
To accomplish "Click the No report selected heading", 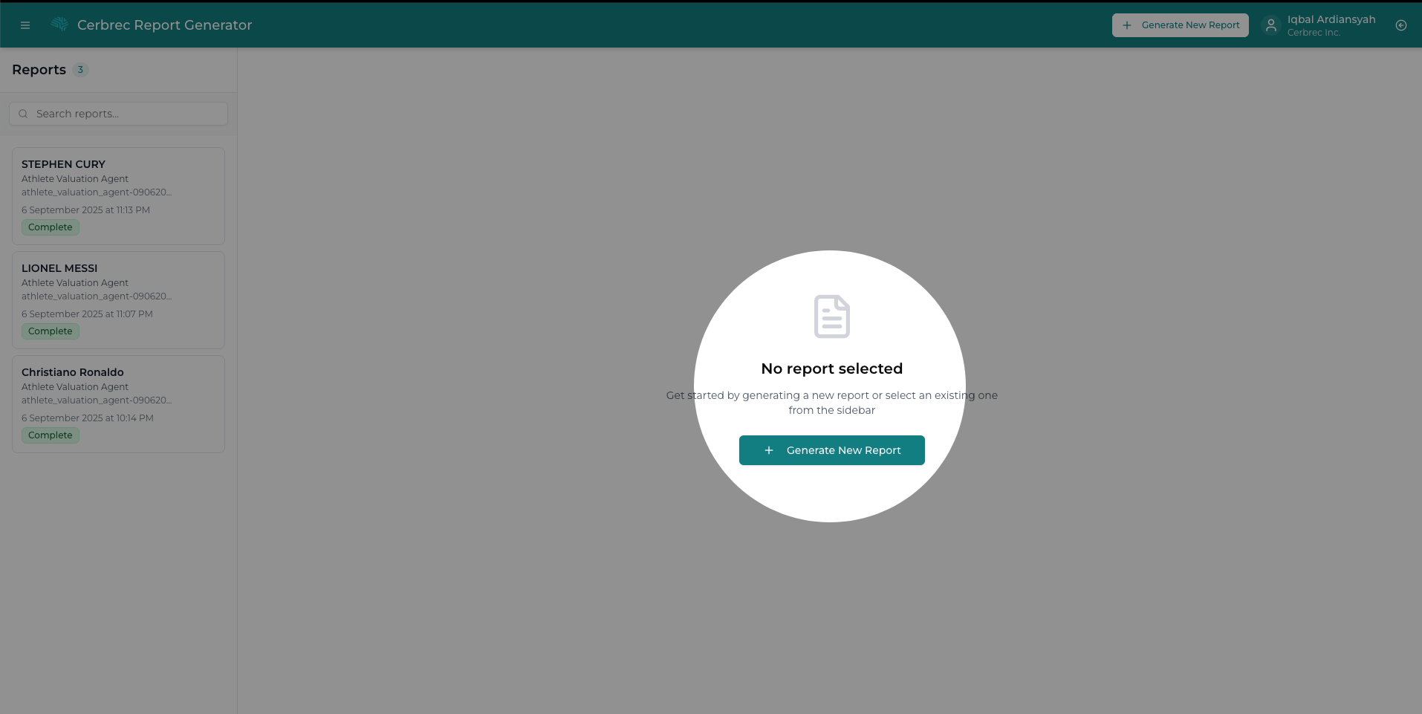I will tap(832, 369).
